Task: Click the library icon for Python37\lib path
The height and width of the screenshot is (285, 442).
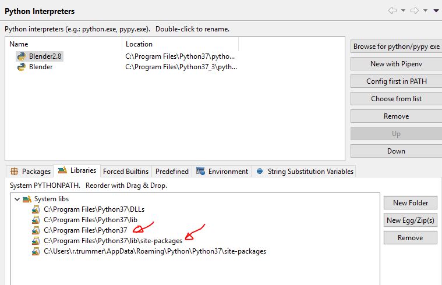Action: point(36,220)
